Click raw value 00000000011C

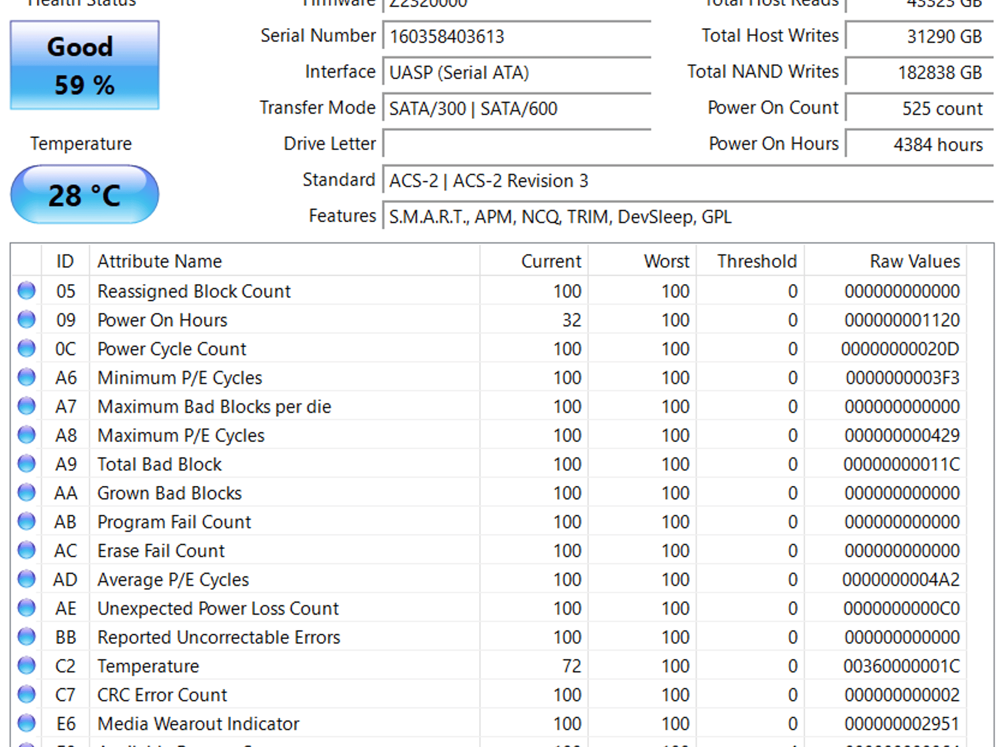tap(902, 463)
